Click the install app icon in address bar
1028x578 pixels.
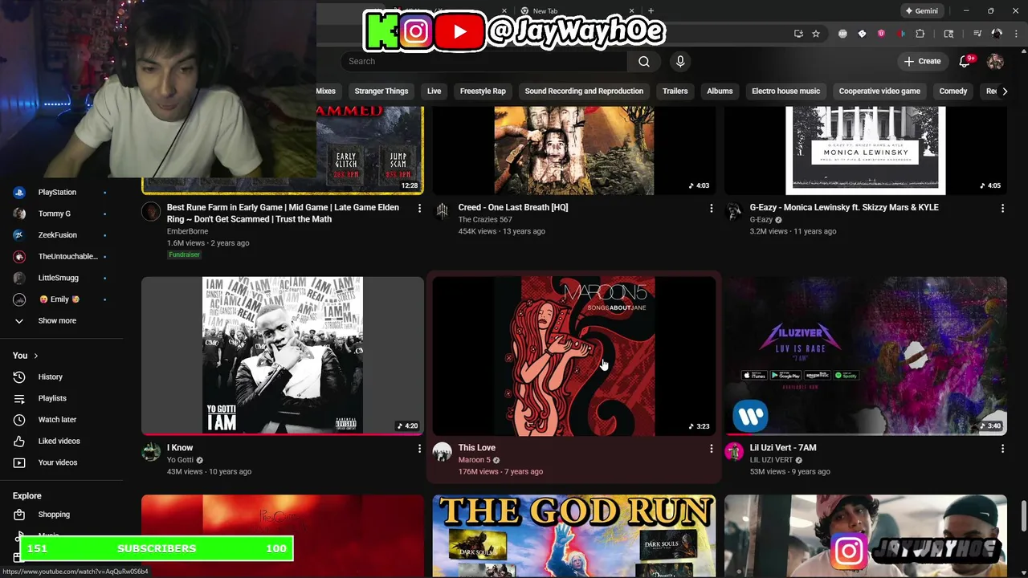(x=798, y=34)
